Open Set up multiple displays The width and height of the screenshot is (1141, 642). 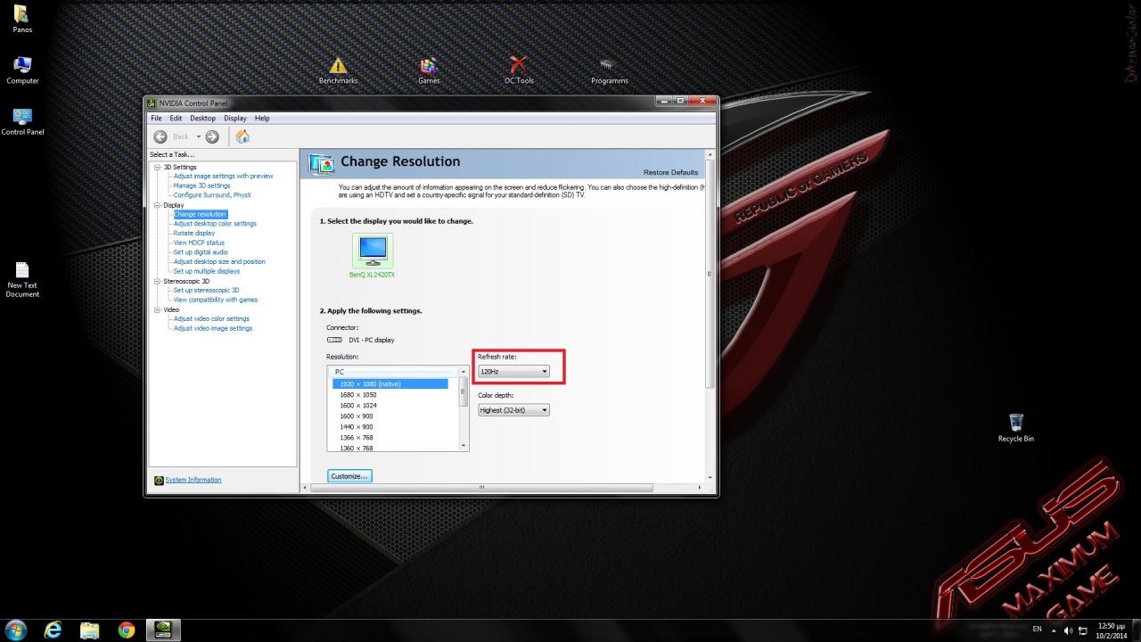pyautogui.click(x=206, y=271)
